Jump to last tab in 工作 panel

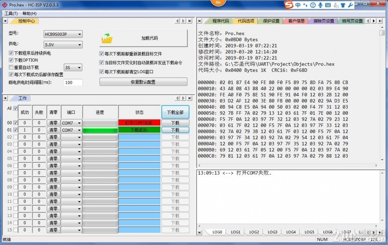[190, 98]
